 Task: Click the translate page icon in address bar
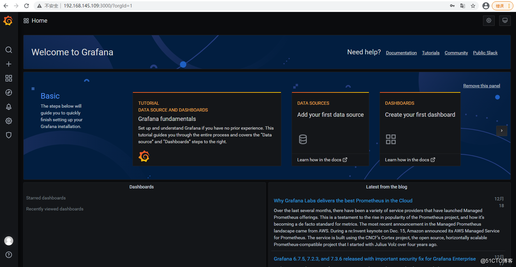click(x=463, y=6)
